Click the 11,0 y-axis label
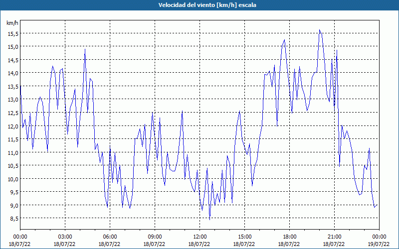This screenshot has height=249, width=399. click(x=12, y=152)
